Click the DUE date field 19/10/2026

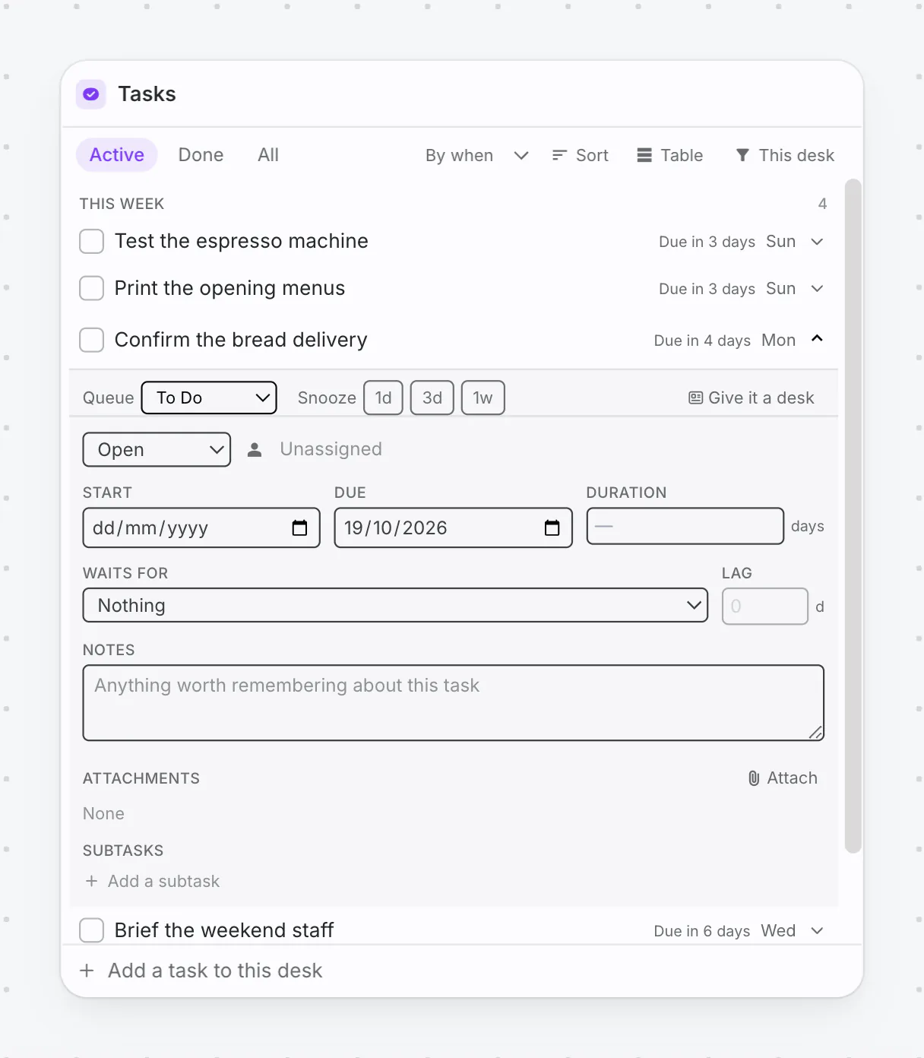point(453,527)
